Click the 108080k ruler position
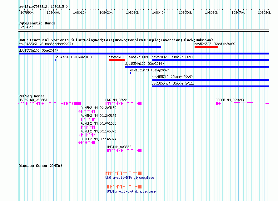 (x=264, y=13)
